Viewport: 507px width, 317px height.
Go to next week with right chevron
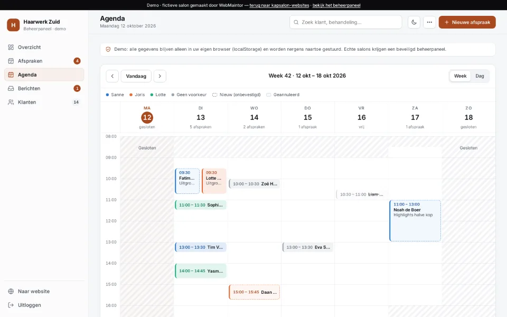[x=159, y=76]
